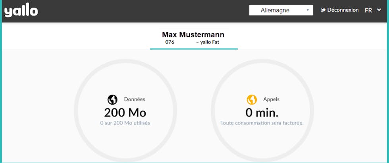Expand the chevron next to FR
389x163 pixels.
pyautogui.click(x=379, y=10)
